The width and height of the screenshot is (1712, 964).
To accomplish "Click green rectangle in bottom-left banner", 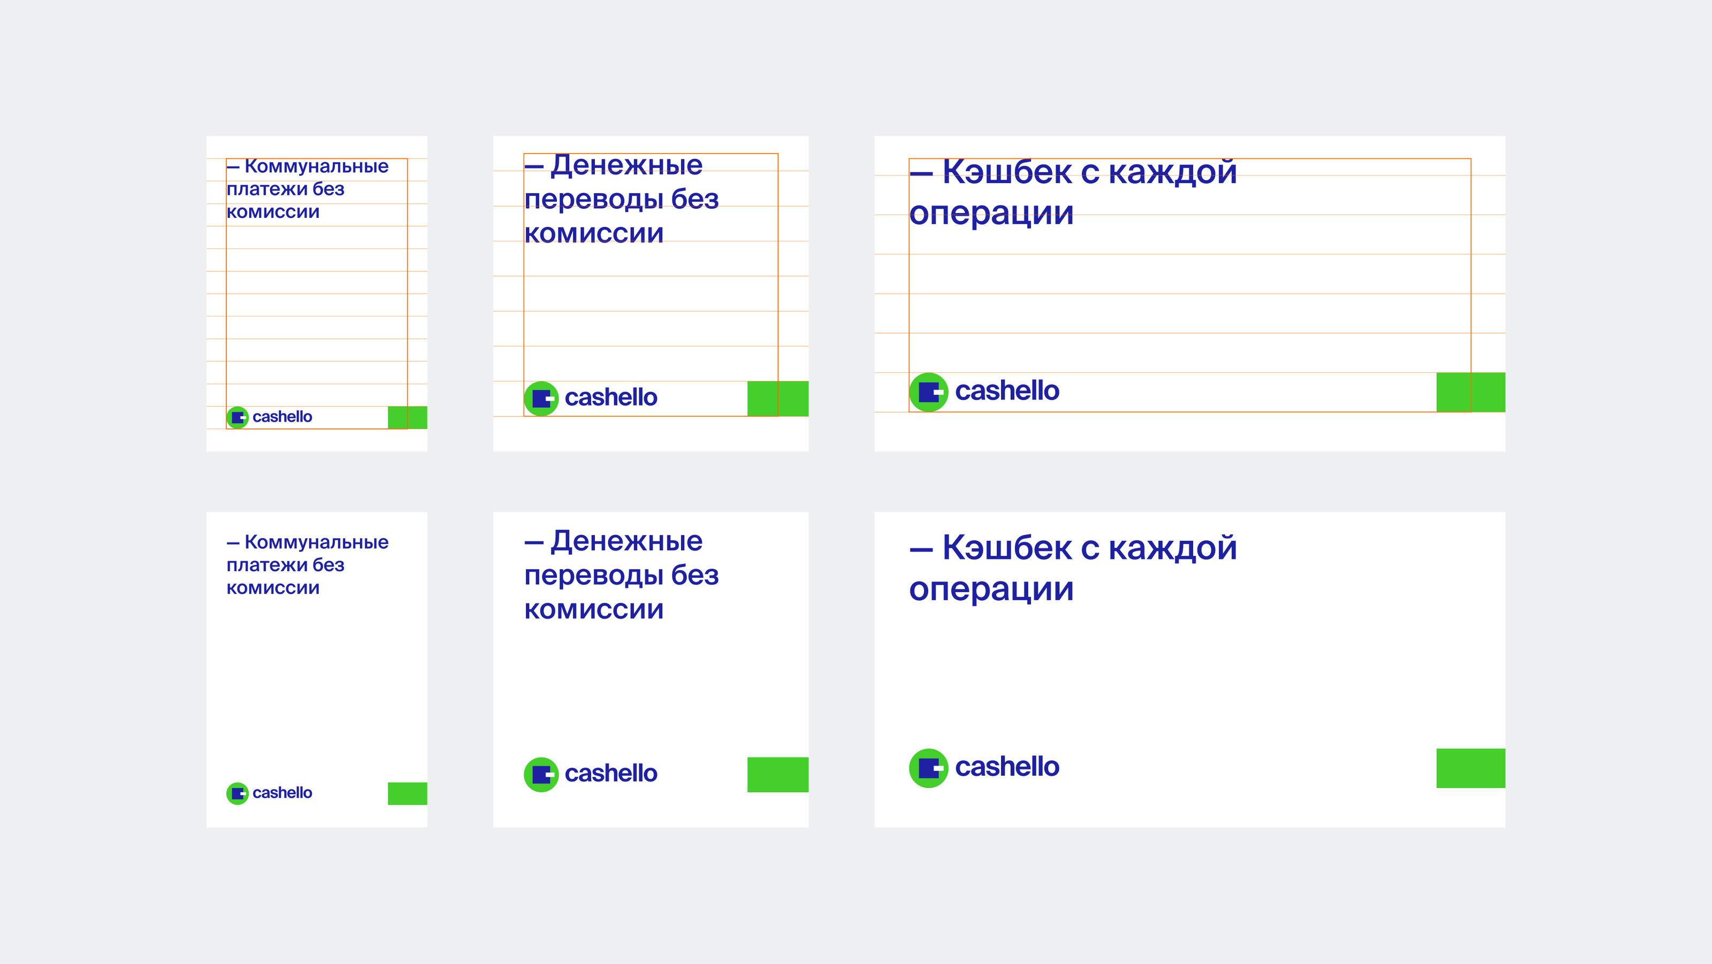I will pos(407,793).
